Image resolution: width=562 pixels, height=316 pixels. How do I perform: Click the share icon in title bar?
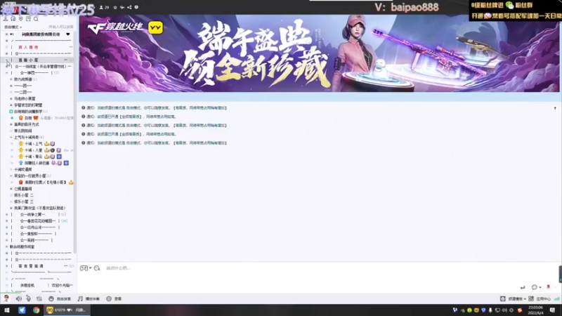pos(129,7)
